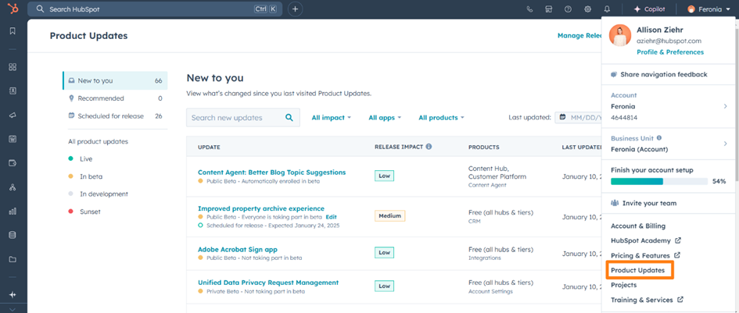The height and width of the screenshot is (313, 739).
Task: Click Edit beside Everyone is taking part in beta
Action: coord(332,217)
